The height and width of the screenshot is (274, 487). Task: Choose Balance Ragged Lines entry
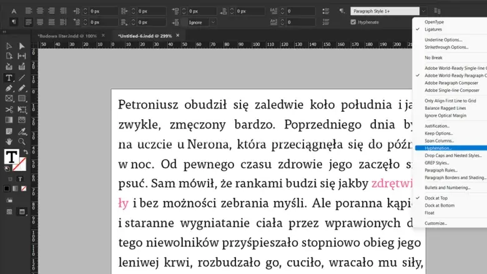(445, 108)
